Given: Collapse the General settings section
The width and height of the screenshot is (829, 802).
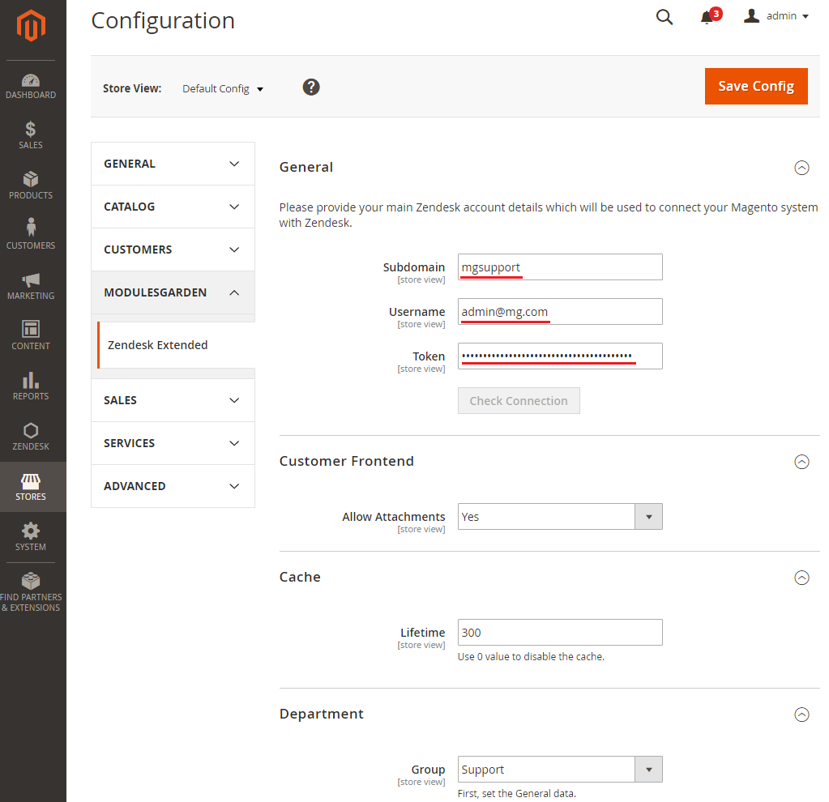Looking at the screenshot, I should 801,168.
